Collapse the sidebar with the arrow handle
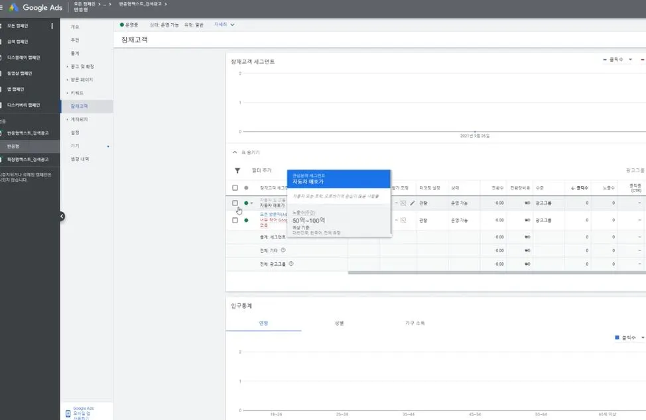646x420 pixels. (62, 216)
